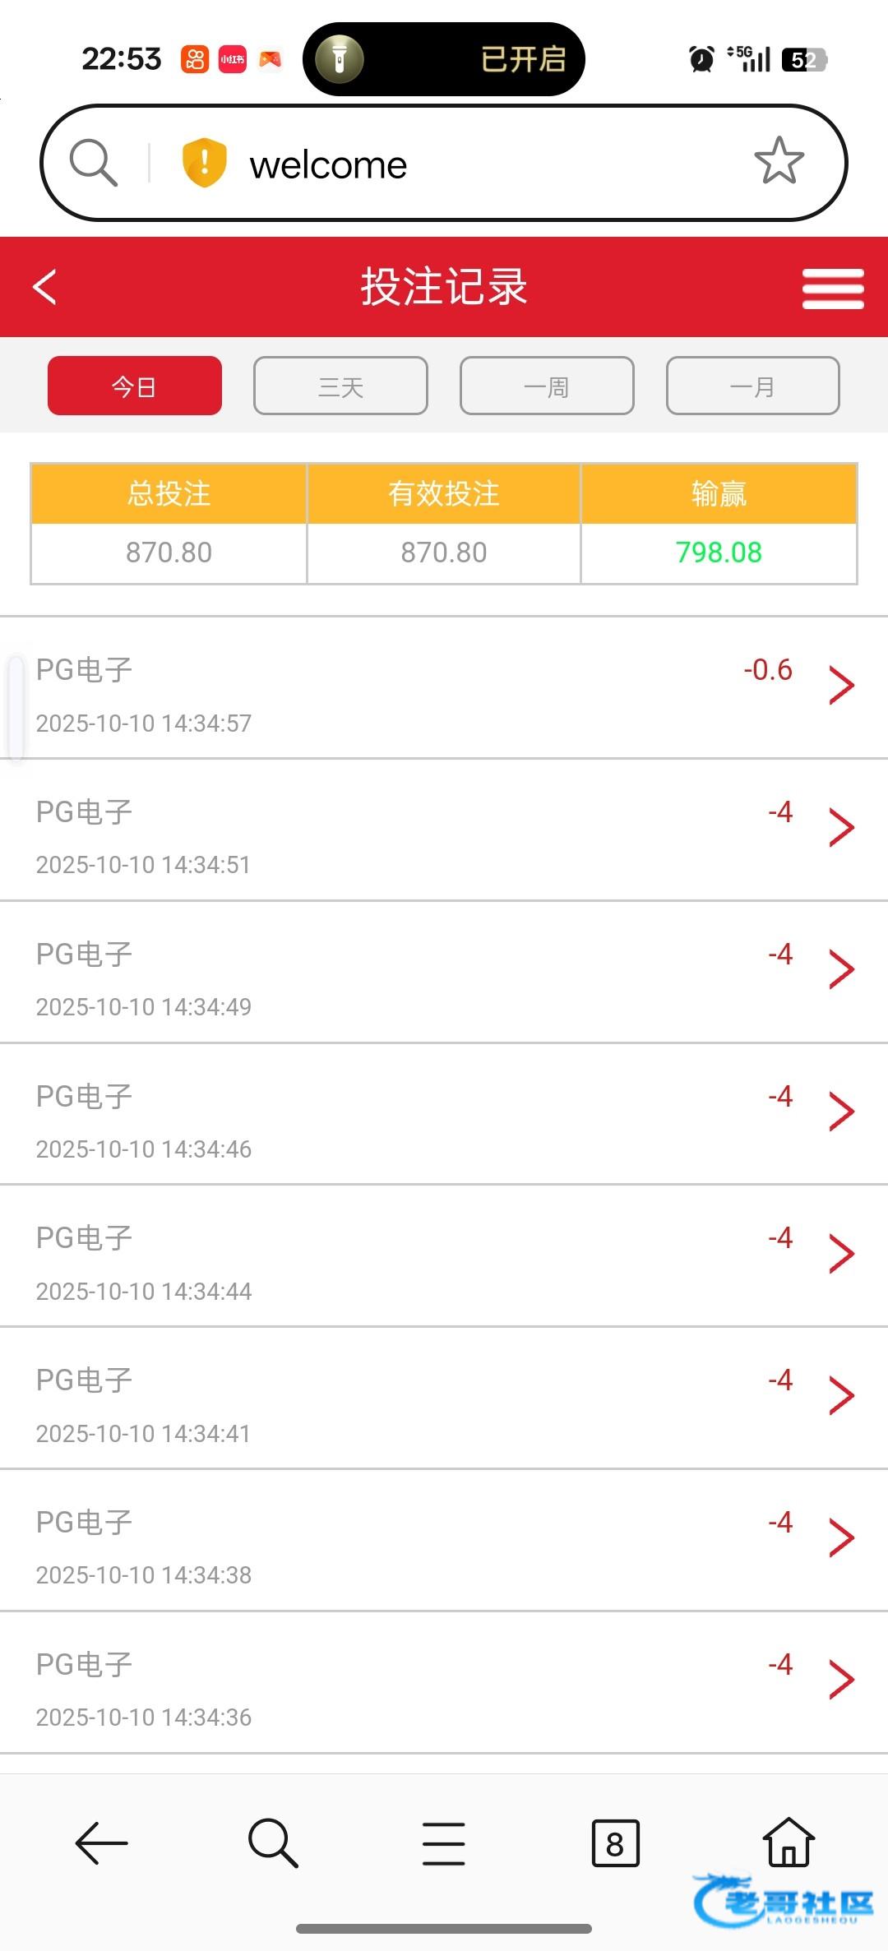888x1951 pixels.
Task: Open browser search from bottom bar
Action: 272,1842
